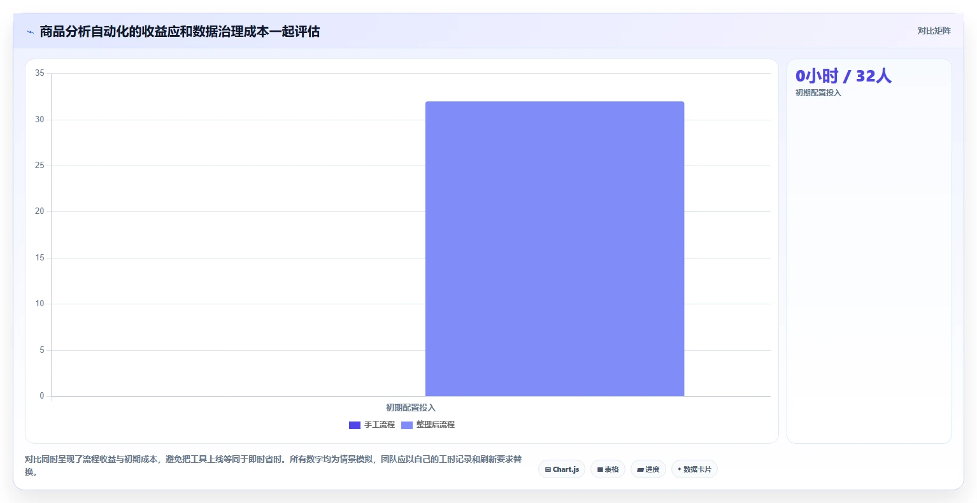Click the tall 整理后流程 bar in the chart
977x503 pixels.
click(555, 248)
